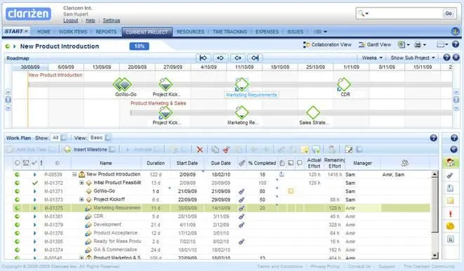Click the back arrow circle icon in right sidebar

(454, 149)
